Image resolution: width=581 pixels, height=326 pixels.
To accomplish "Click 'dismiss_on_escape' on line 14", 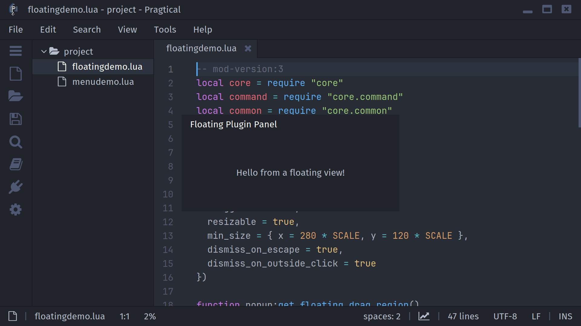I will point(254,250).
